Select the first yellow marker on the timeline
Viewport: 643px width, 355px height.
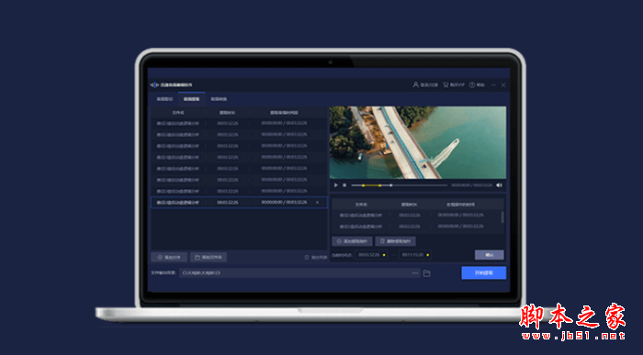point(363,185)
